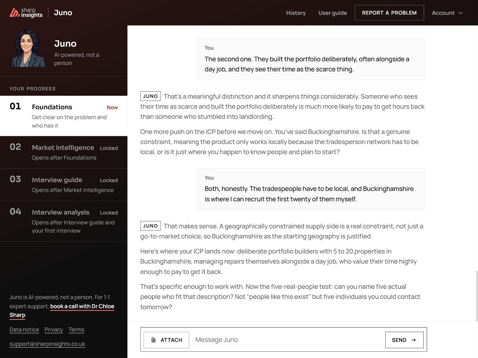Click 'AI-powered, not a person' subtitle
The image size is (478, 358).
coord(76,59)
